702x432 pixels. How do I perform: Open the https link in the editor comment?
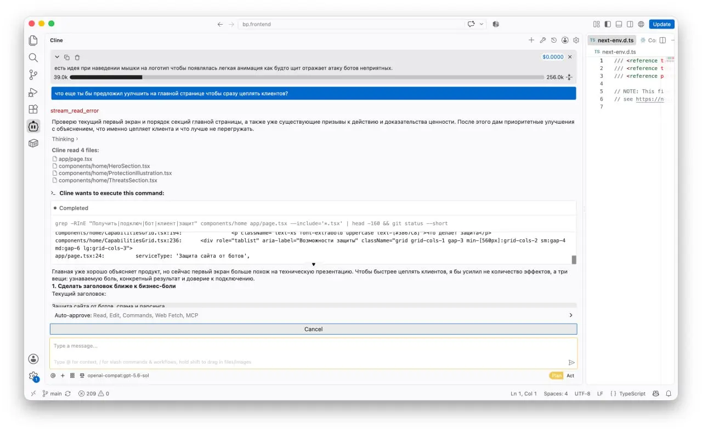(649, 99)
